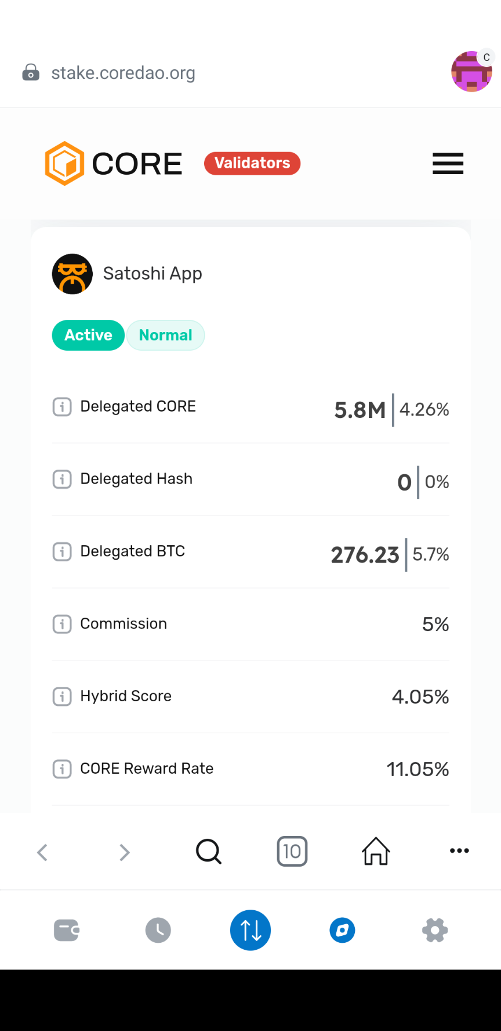This screenshot has height=1031, width=501.
Task: Show info for Delegated CORE
Action: coord(62,406)
